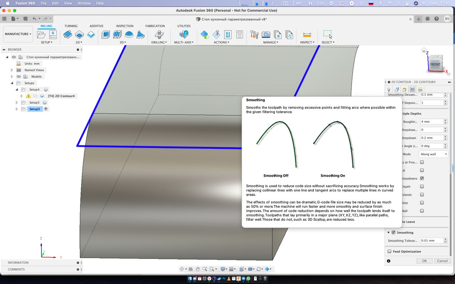Click the Pan hand icon in navigation bar
The image size is (455, 284).
[x=198, y=269]
